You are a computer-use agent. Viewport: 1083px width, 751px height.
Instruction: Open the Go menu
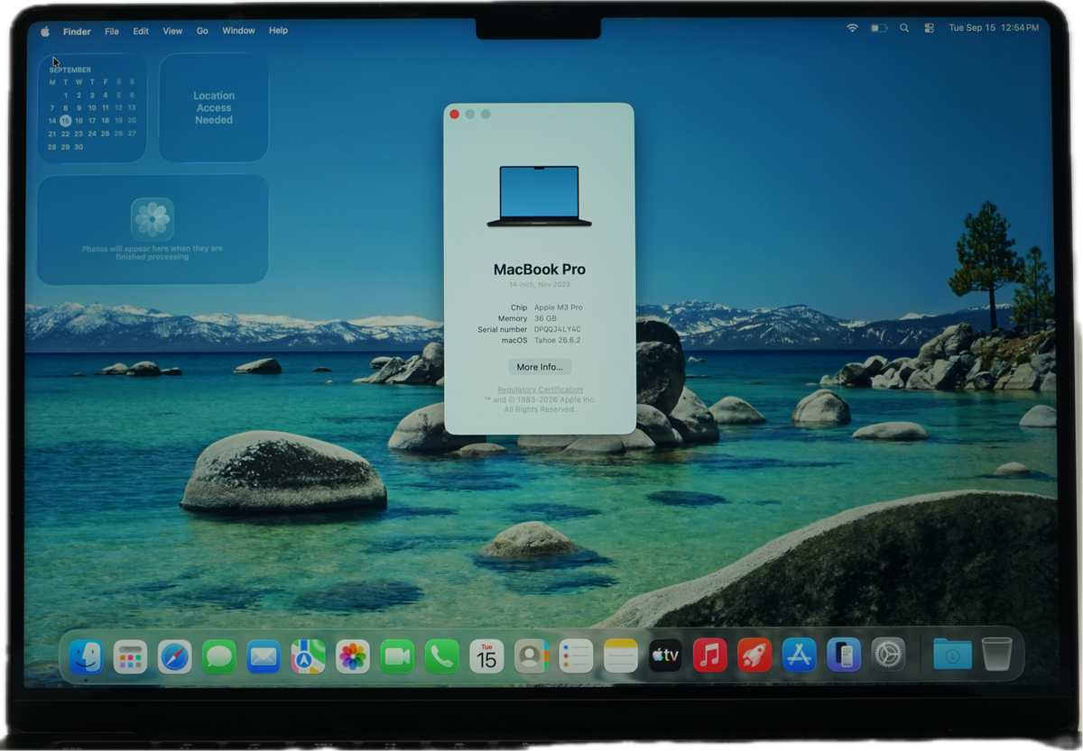[x=202, y=31]
